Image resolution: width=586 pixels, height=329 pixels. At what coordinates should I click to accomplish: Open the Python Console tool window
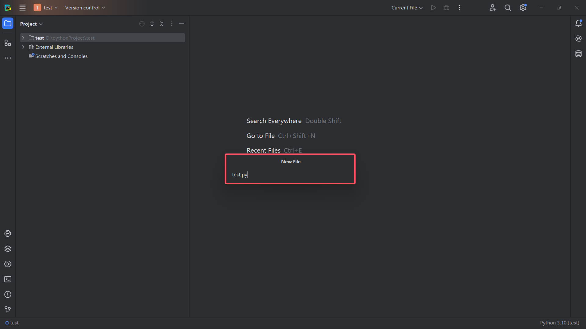coord(8,234)
